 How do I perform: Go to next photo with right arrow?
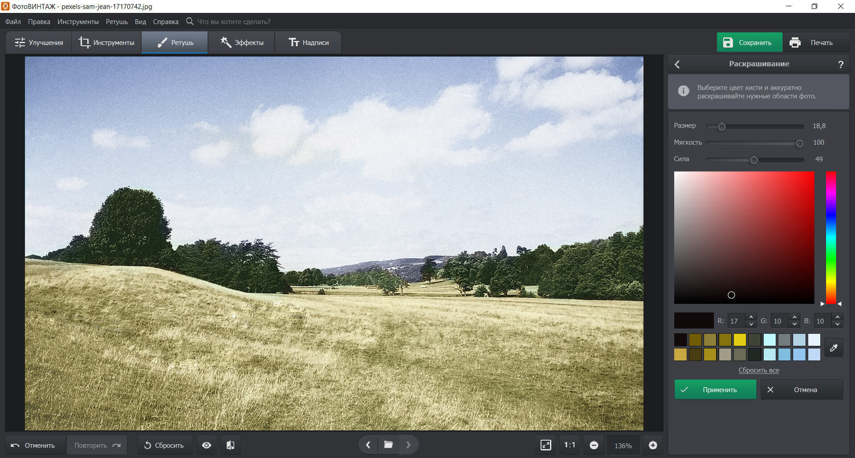coord(408,445)
